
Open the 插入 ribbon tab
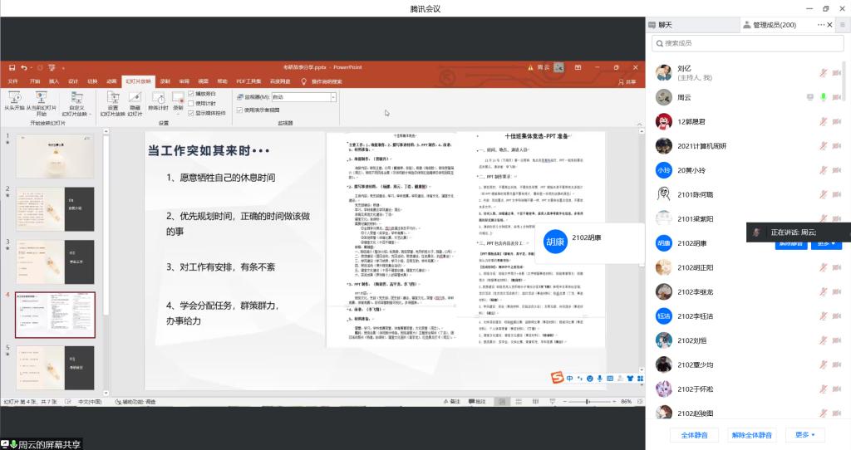click(x=54, y=81)
